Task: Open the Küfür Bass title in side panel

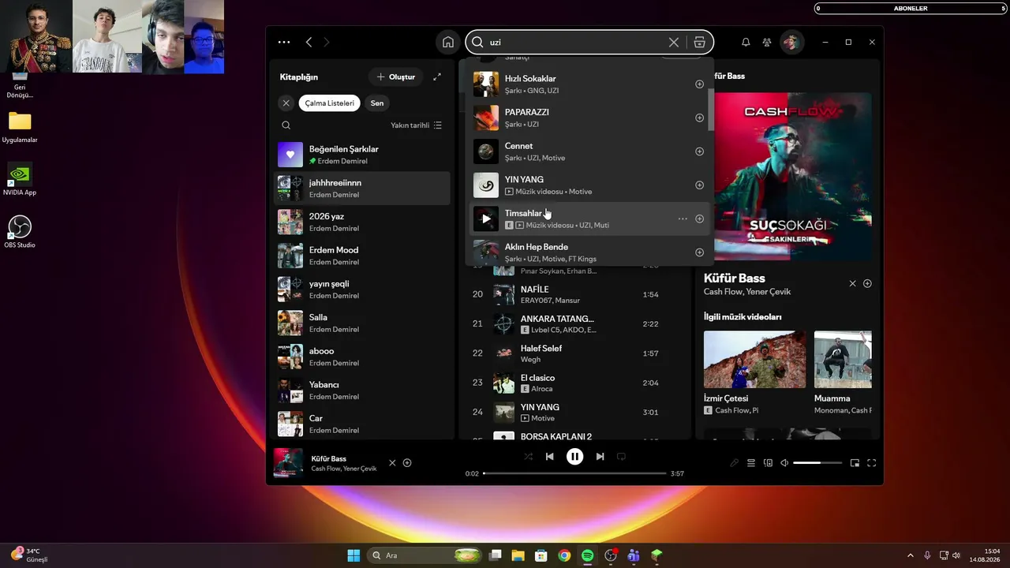Action: (735, 278)
